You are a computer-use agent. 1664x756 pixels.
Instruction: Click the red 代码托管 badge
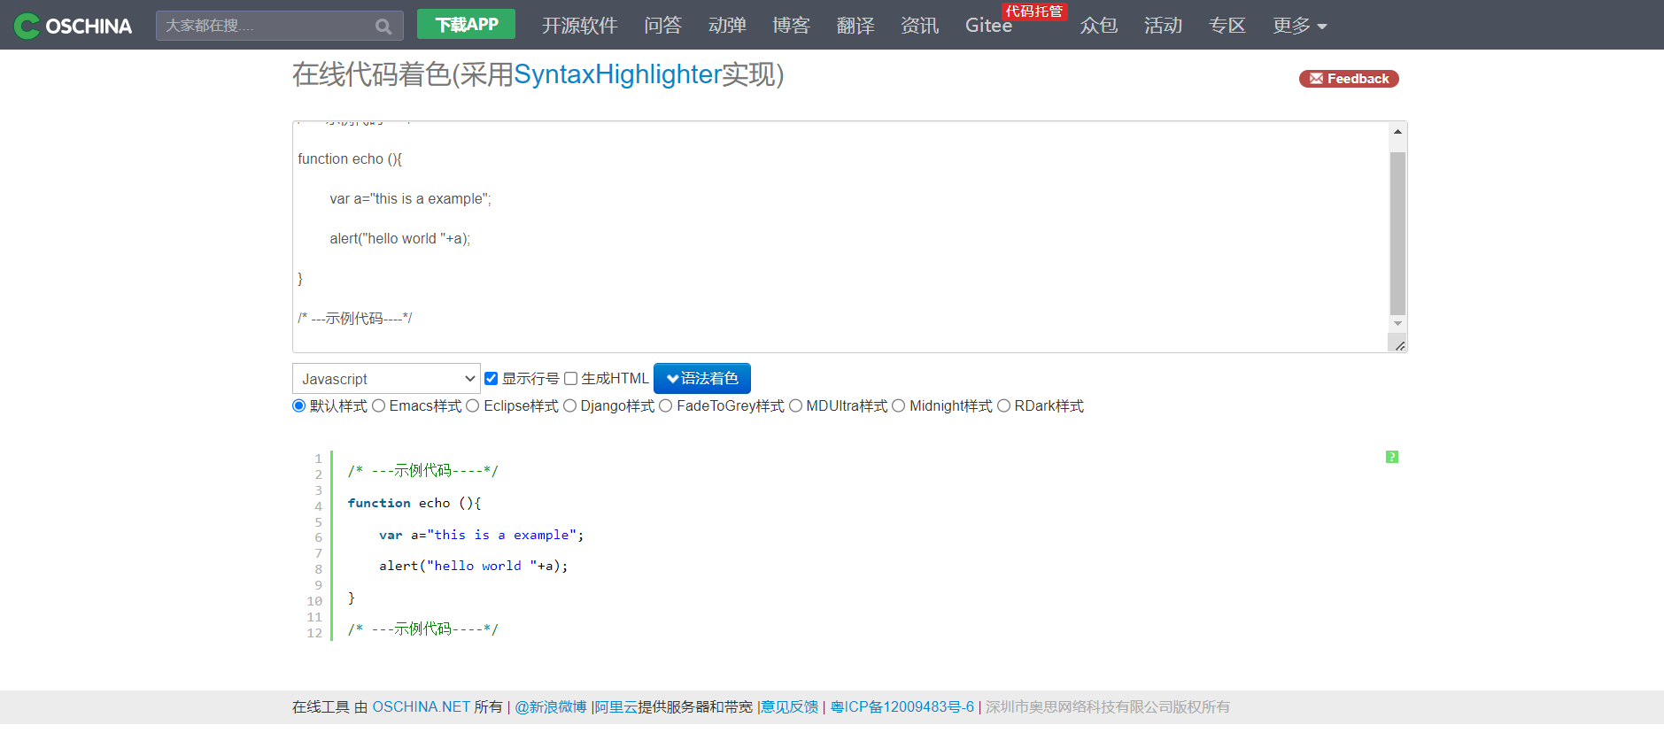tap(1033, 12)
